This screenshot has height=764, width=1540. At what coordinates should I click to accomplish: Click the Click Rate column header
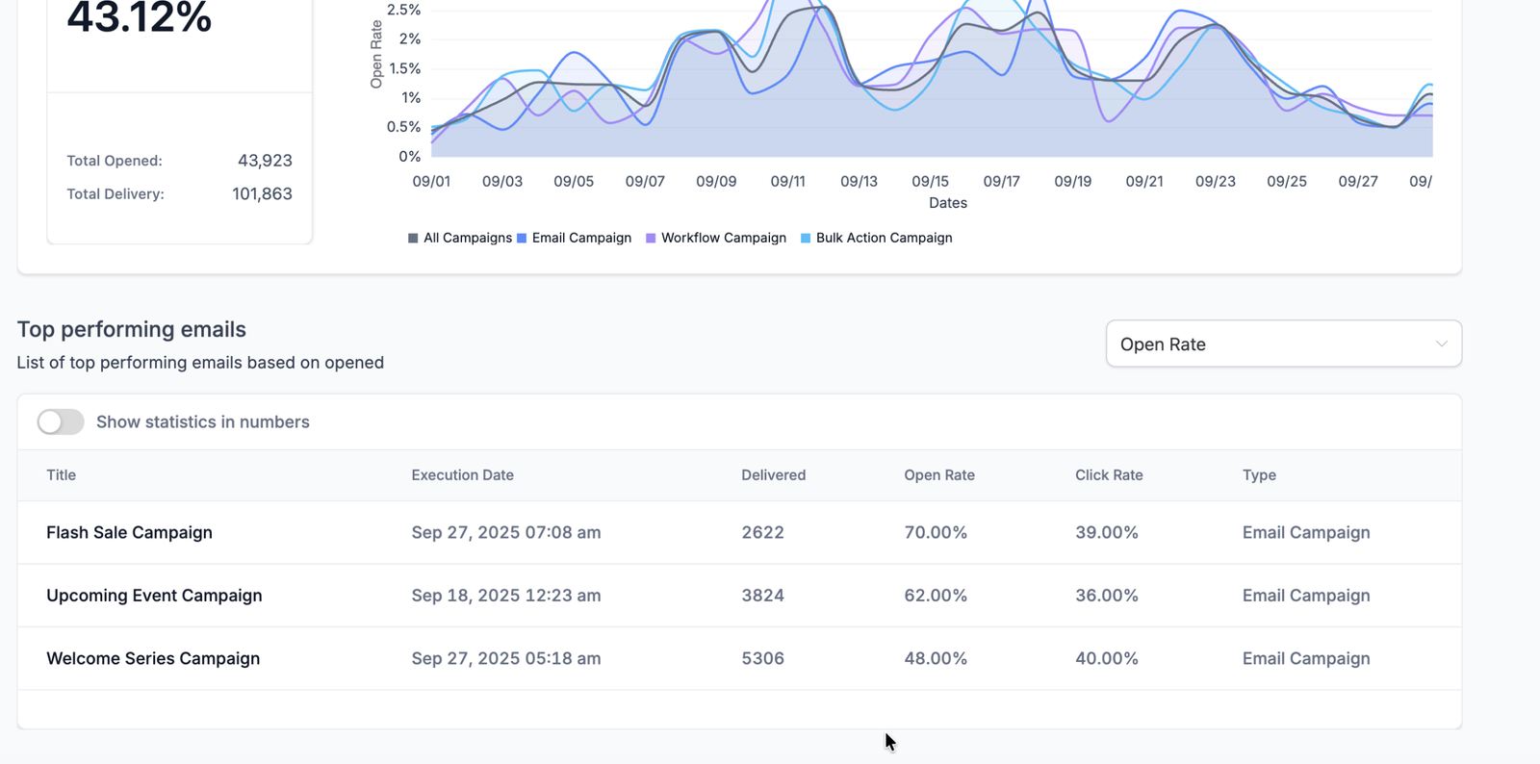click(x=1109, y=475)
